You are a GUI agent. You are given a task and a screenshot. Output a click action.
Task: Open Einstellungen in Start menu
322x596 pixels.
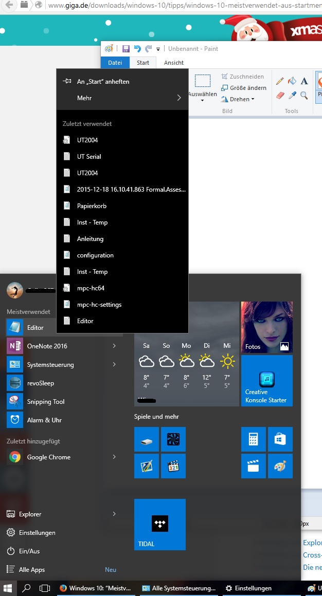pyautogui.click(x=31, y=532)
